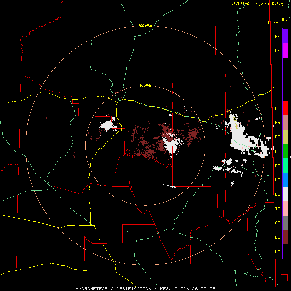
Task: Pick the WS blue legend swatch
Action: (x=286, y=180)
